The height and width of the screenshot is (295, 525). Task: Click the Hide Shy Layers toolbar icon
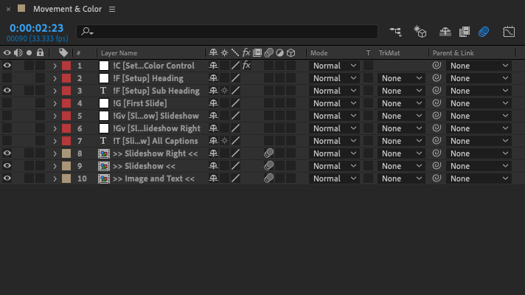click(445, 32)
